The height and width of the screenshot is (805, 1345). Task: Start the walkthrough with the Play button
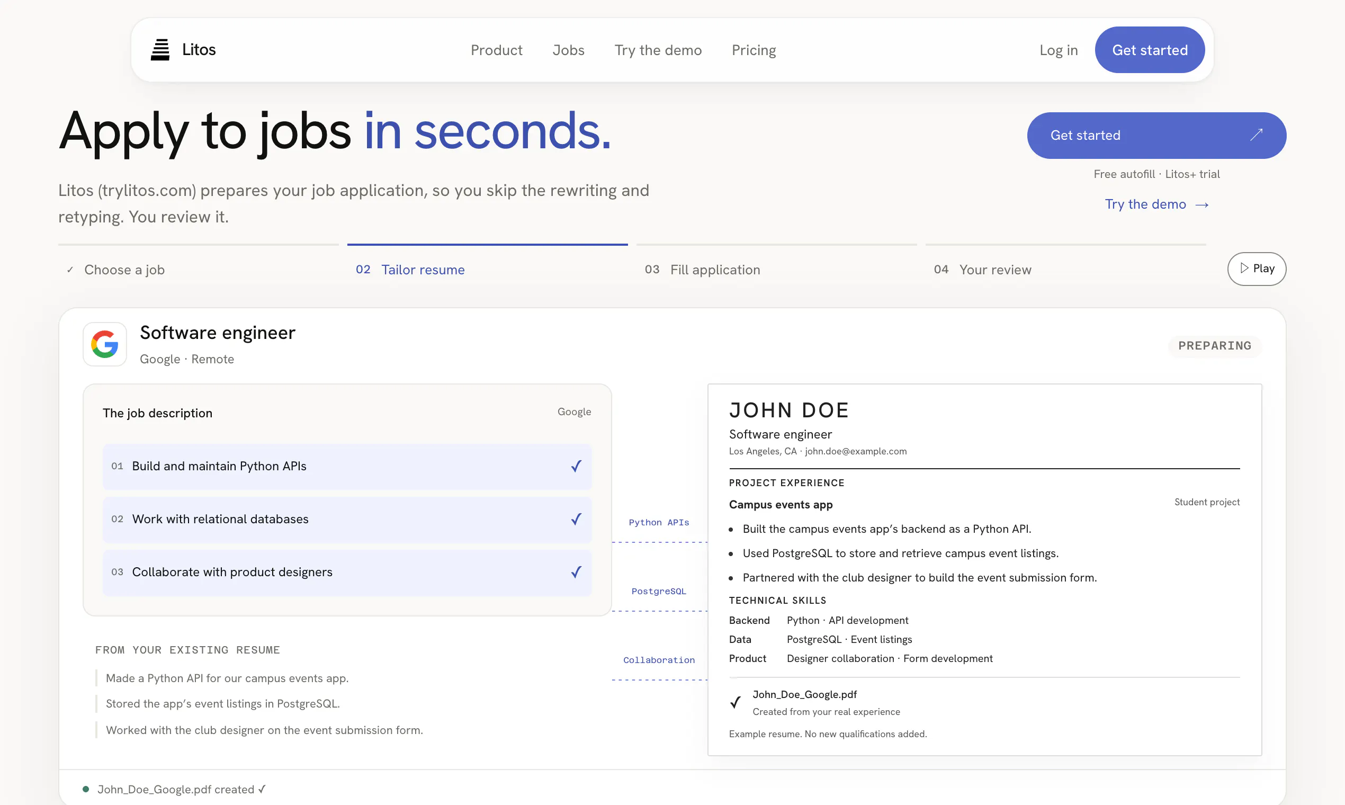[x=1257, y=269]
